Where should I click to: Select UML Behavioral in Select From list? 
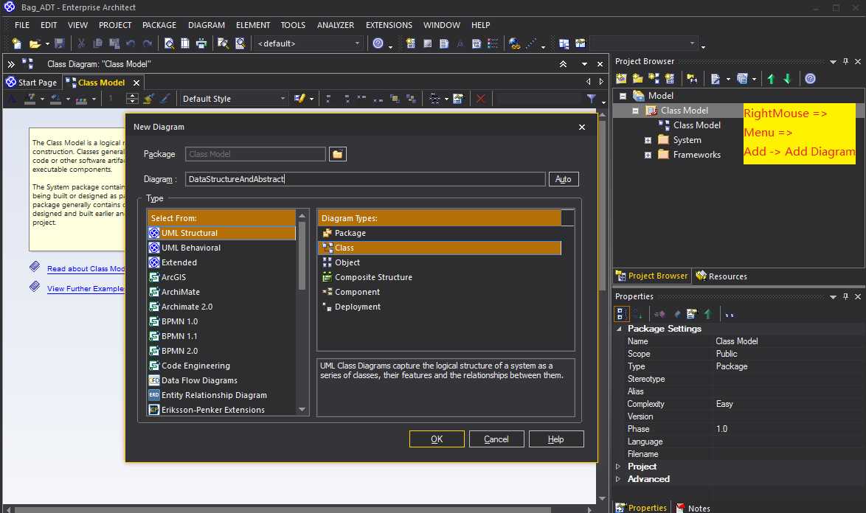[221, 248]
